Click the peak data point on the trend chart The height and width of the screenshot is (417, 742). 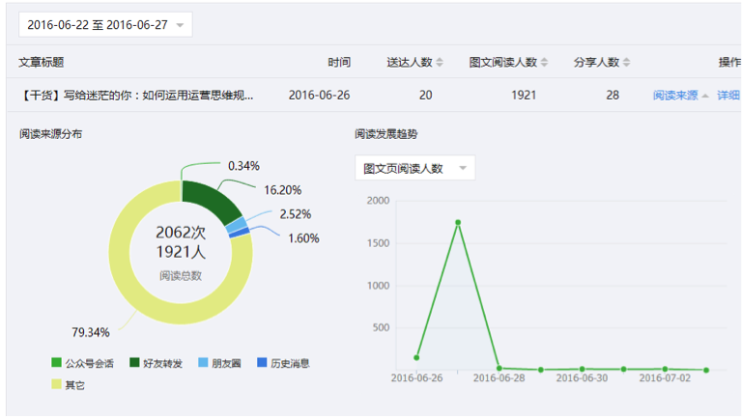click(x=458, y=222)
